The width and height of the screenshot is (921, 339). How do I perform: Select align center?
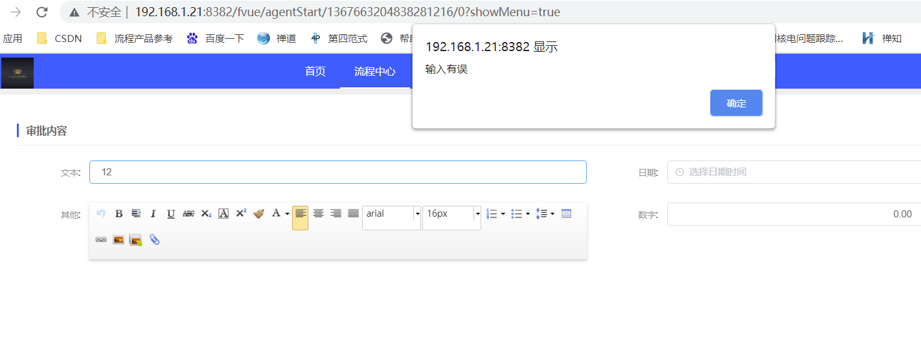(x=318, y=213)
